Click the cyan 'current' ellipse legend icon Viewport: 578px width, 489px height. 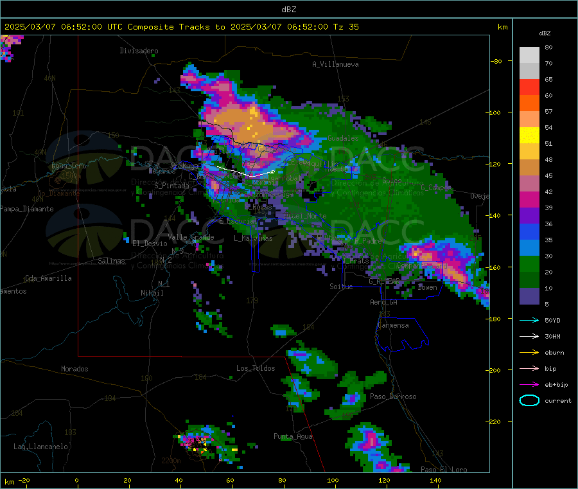click(529, 400)
